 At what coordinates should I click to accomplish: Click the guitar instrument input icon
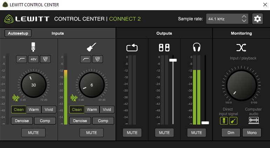pyautogui.click(x=91, y=47)
